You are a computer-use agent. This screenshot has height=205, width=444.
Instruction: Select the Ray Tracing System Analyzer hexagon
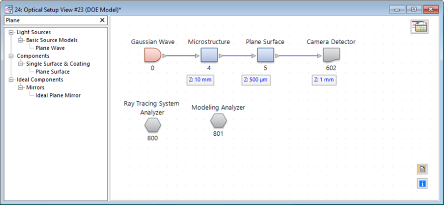point(153,125)
